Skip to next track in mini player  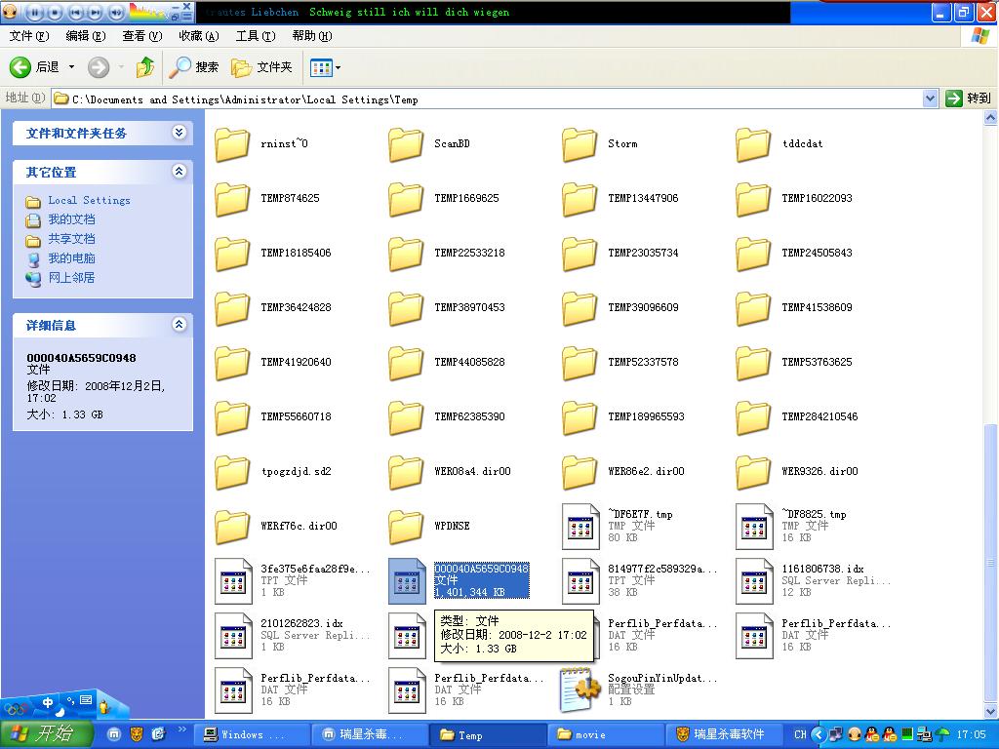pos(96,13)
